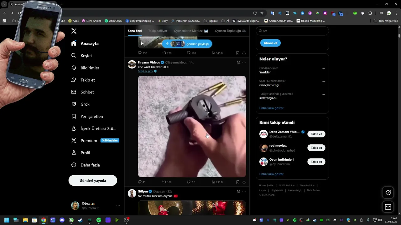Screen dimensions: 401x225
Task: Switch to the Takip ediliyor tab
Action: click(158, 31)
